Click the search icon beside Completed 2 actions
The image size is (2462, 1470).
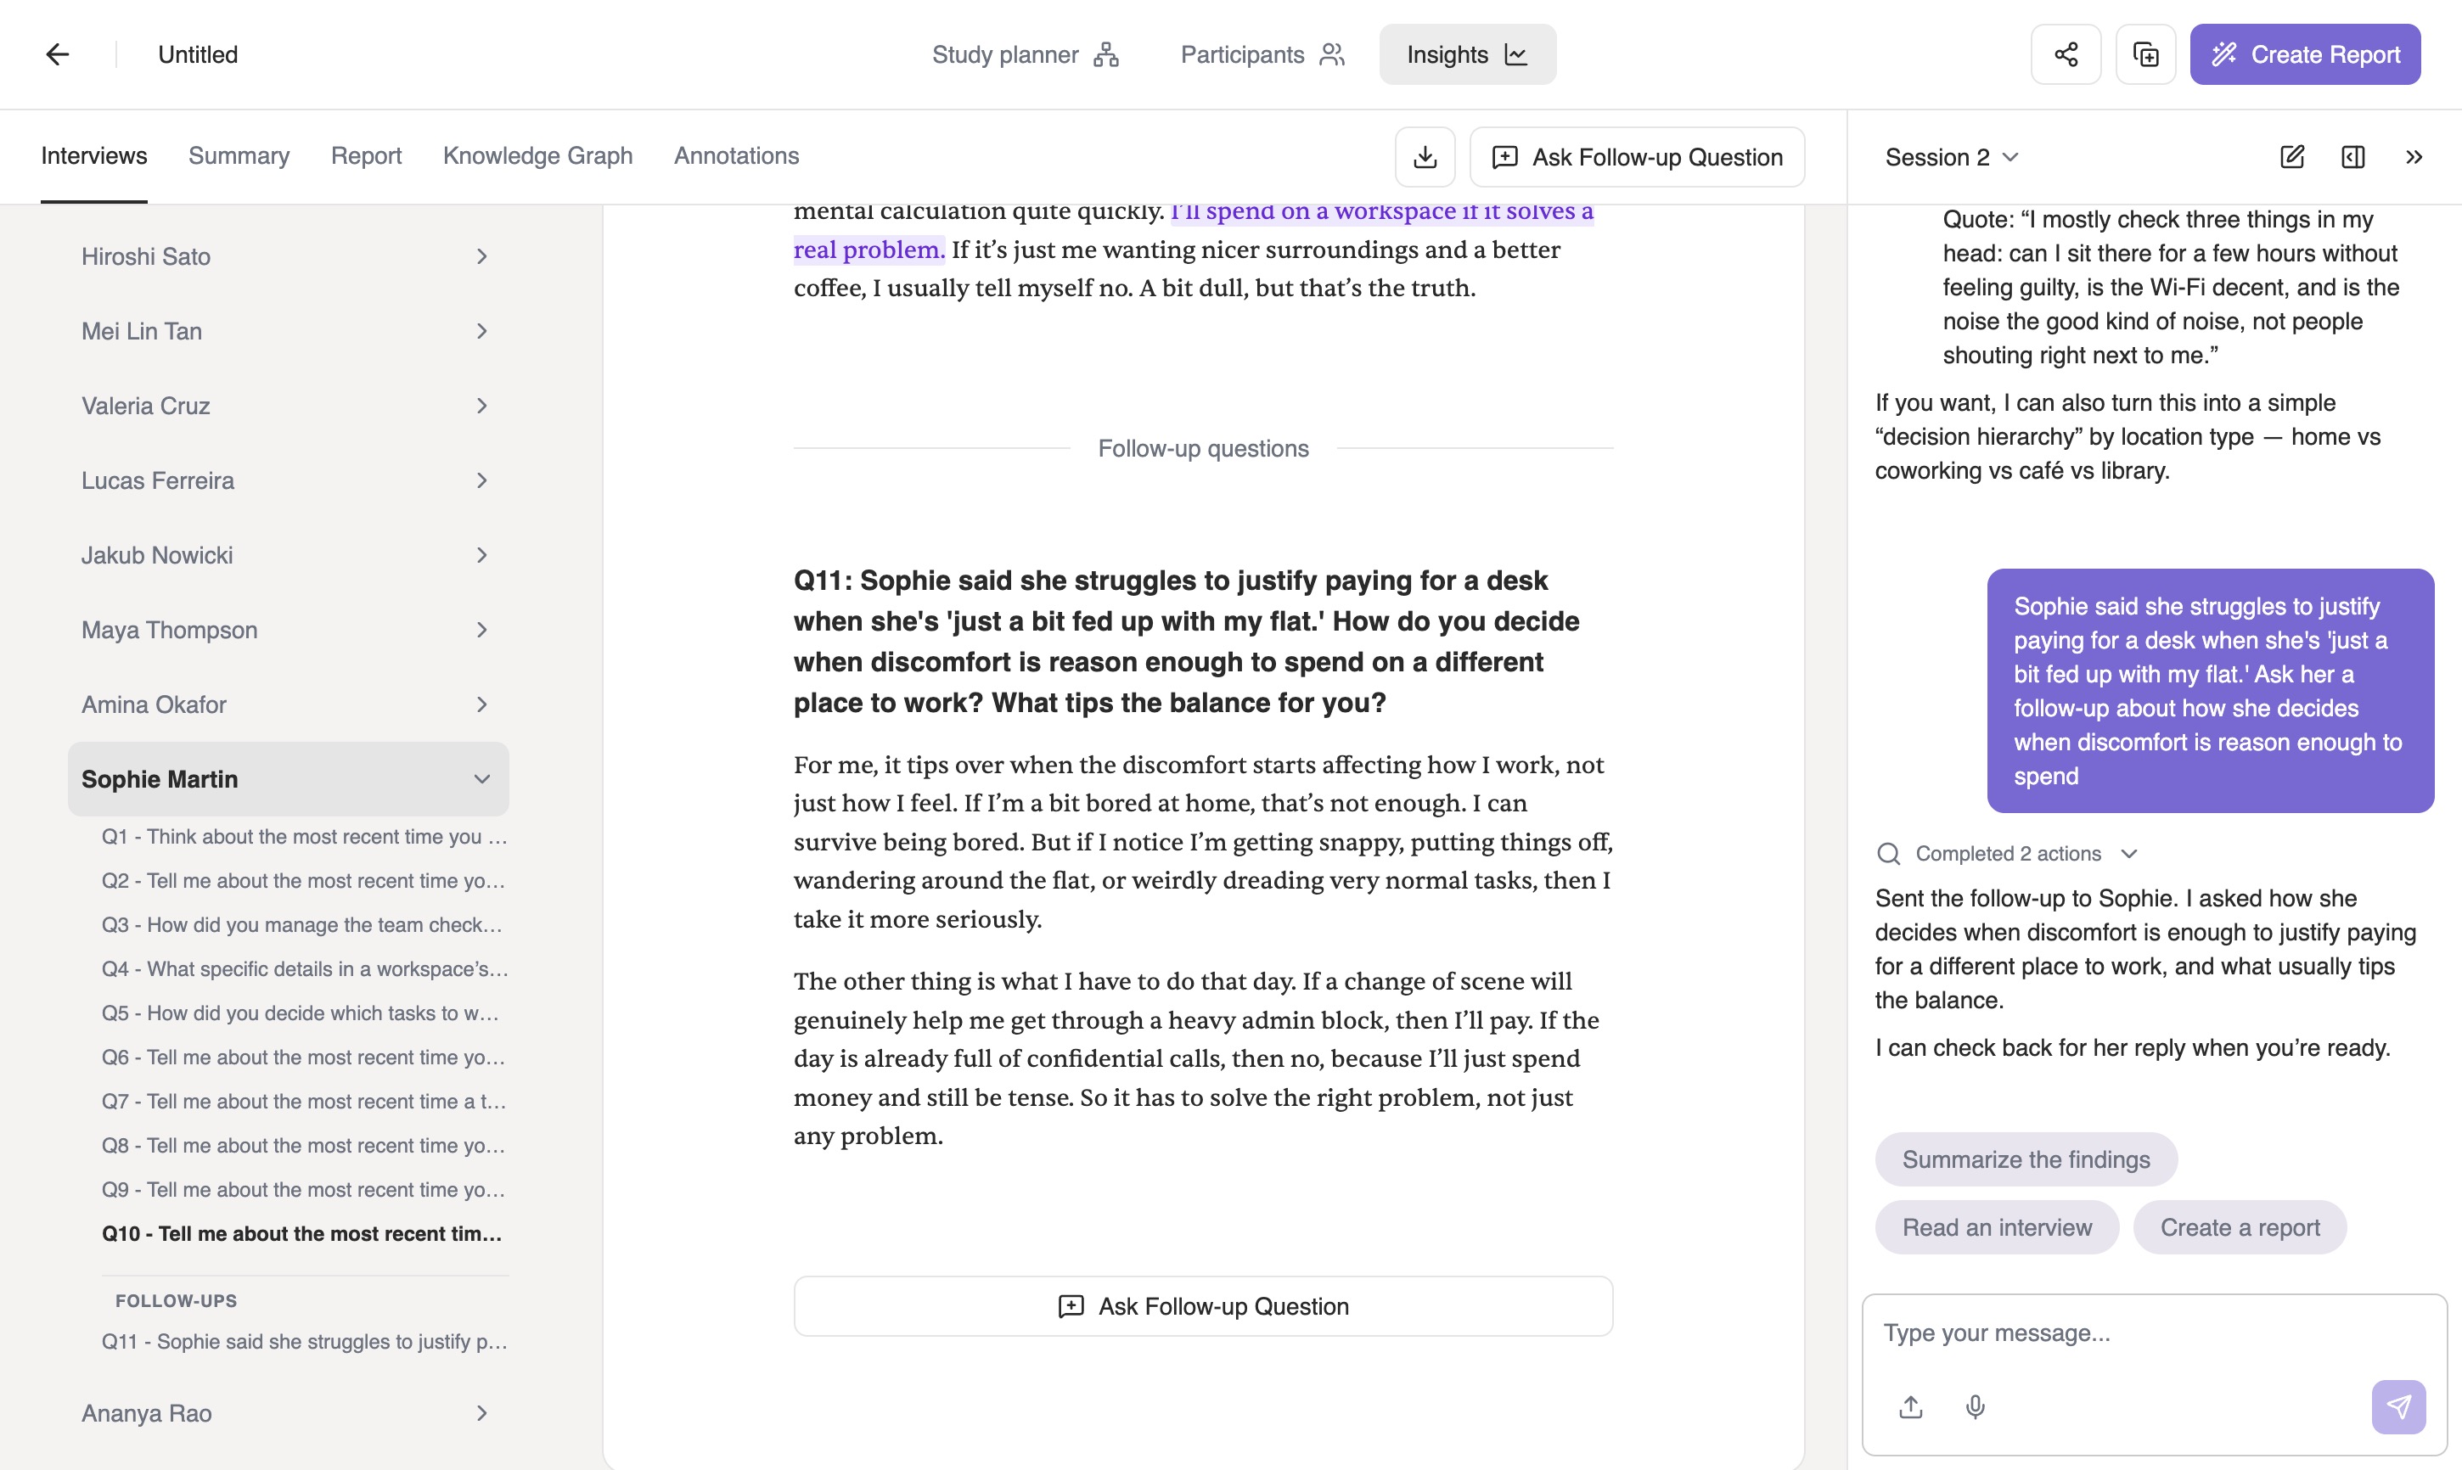click(x=1888, y=853)
